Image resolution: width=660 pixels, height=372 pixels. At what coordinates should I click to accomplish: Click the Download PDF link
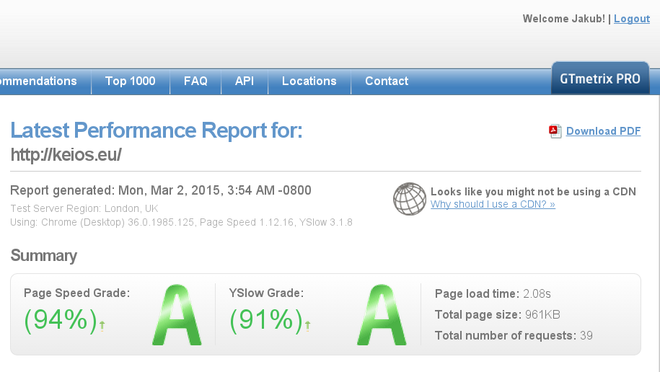coord(603,131)
